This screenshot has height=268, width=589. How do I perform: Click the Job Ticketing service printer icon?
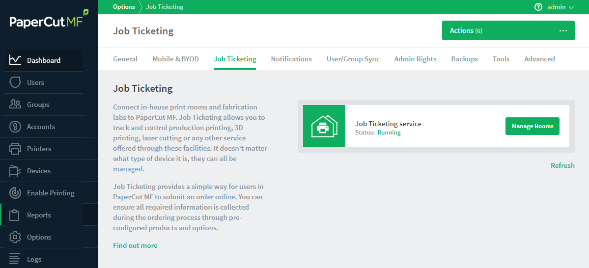coord(324,126)
